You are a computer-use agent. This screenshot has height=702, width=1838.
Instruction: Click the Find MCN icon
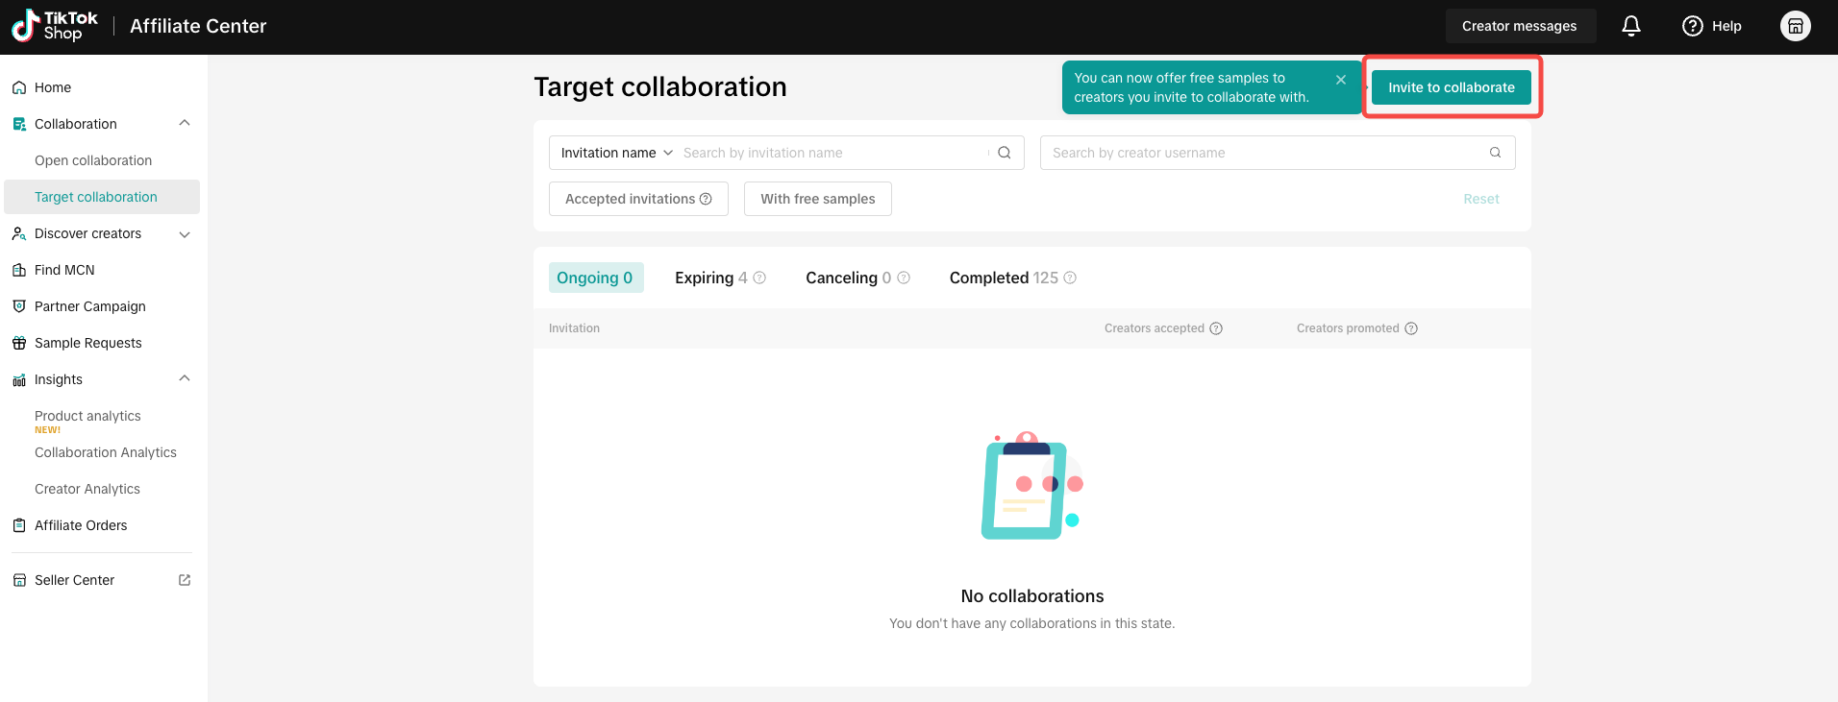[x=19, y=270]
